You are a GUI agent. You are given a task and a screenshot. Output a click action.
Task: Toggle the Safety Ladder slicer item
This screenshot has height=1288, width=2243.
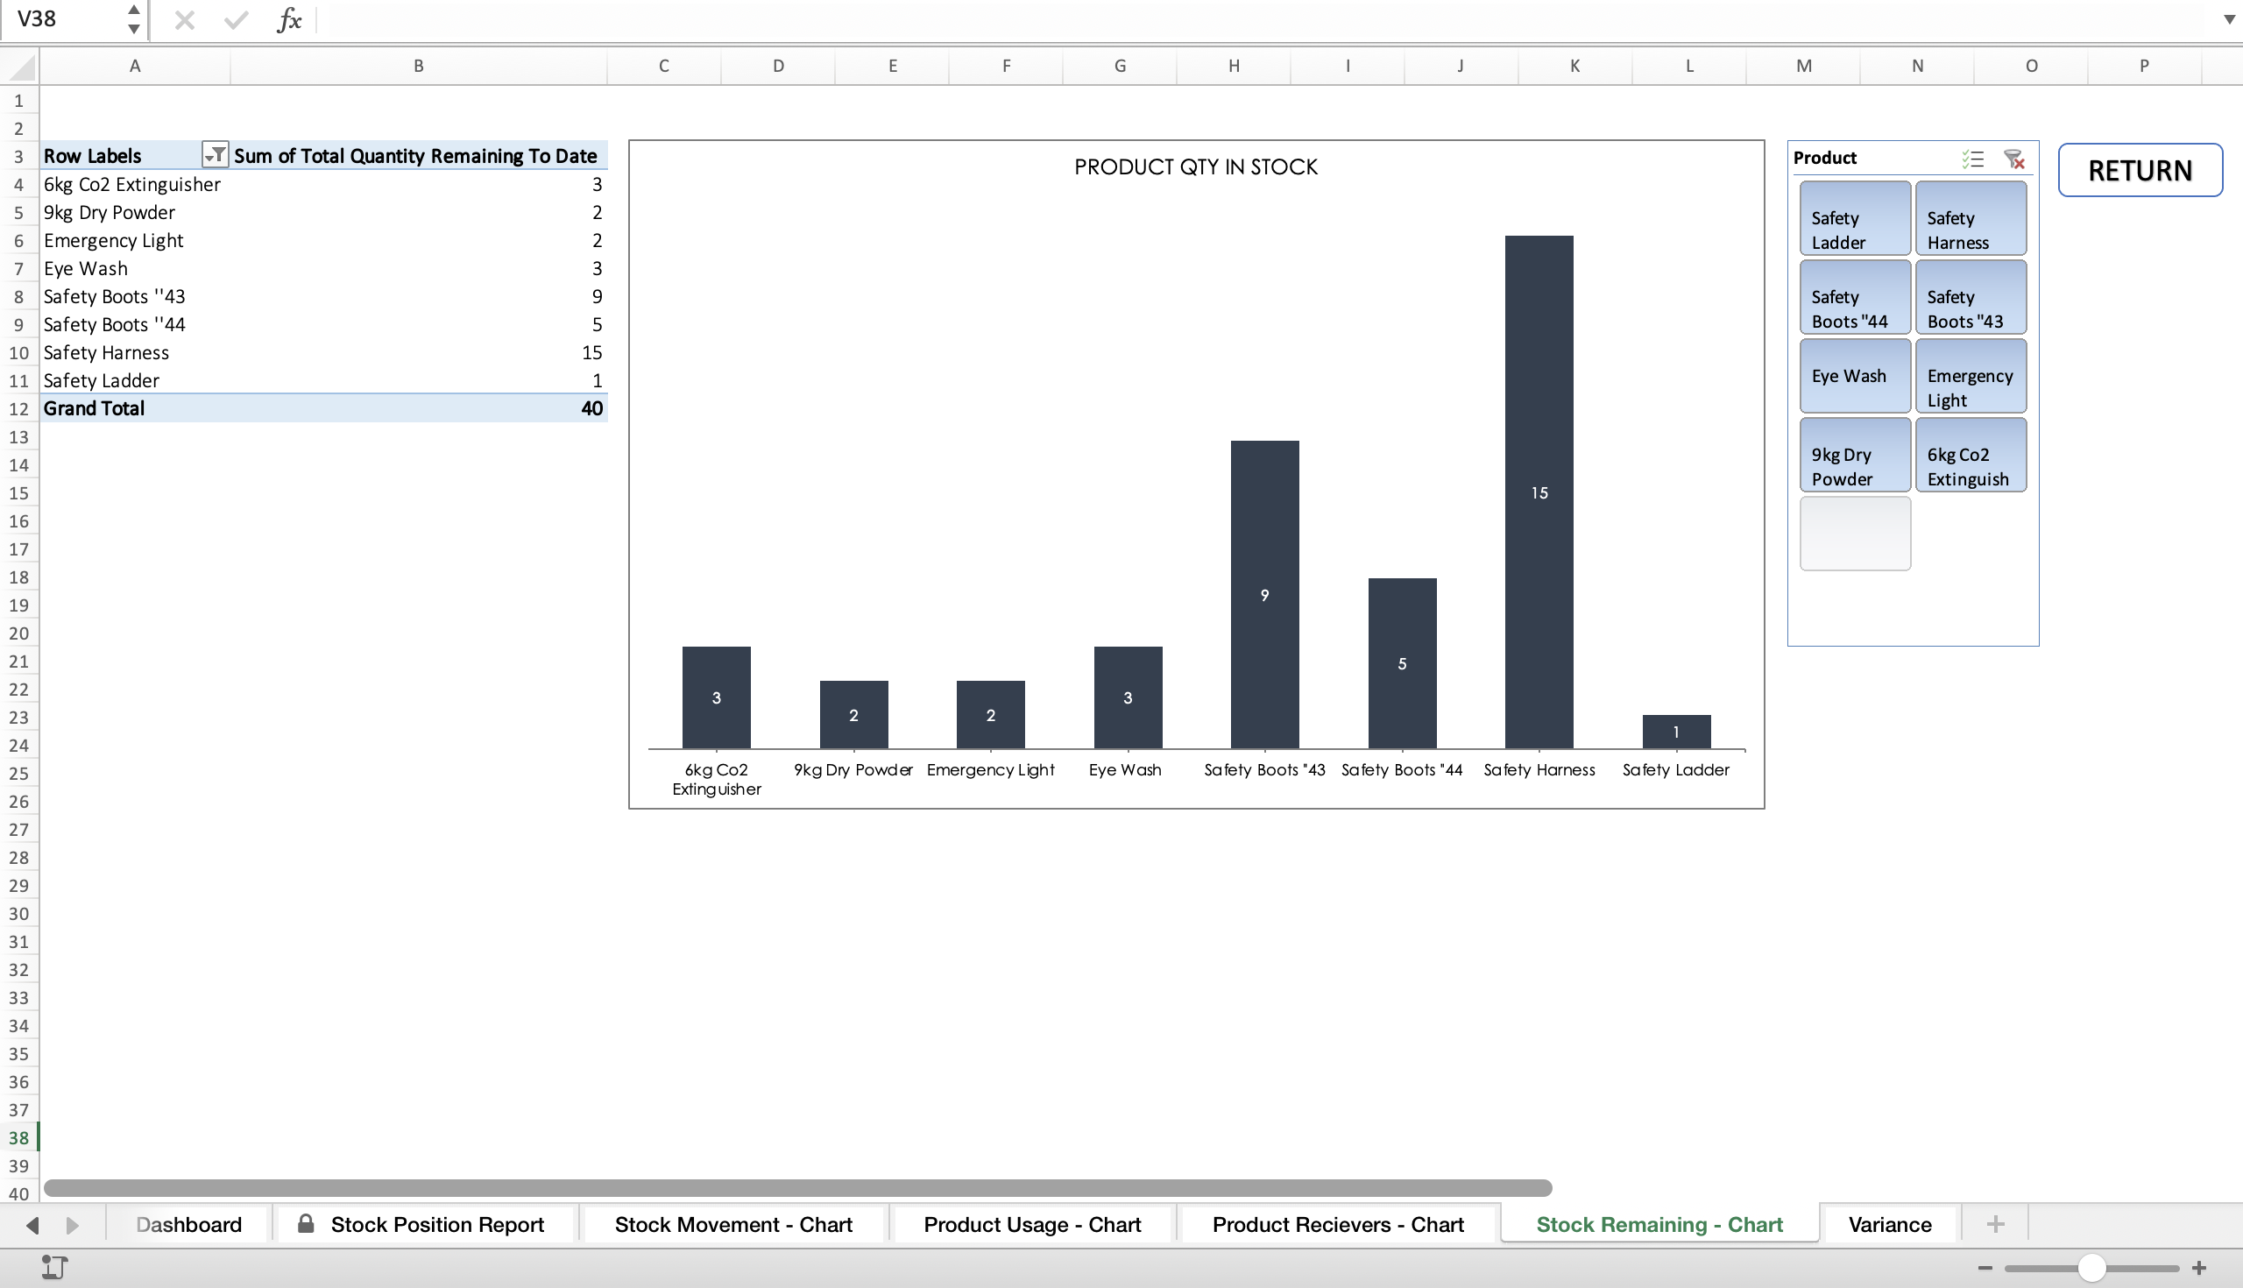(1855, 218)
